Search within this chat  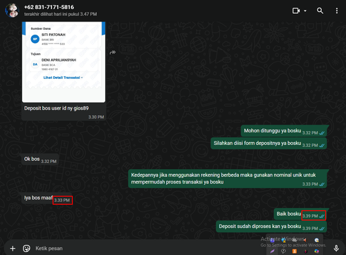(320, 10)
